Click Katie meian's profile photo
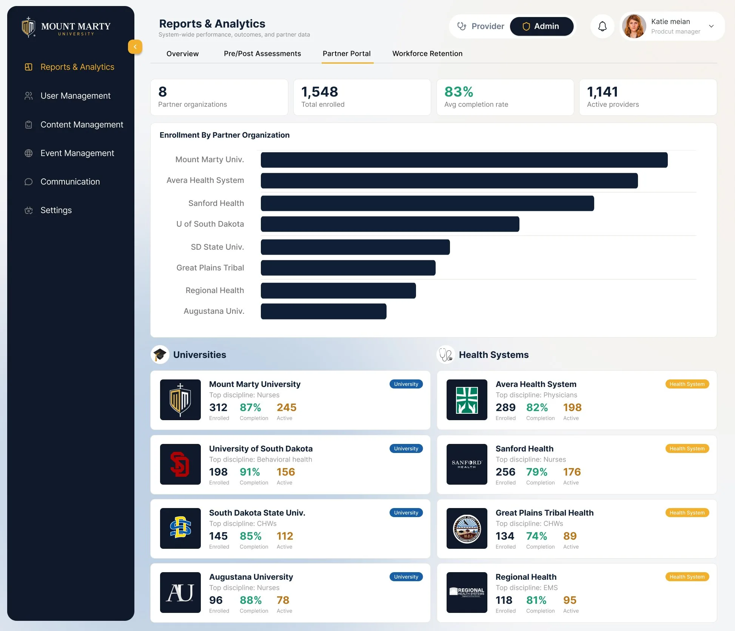This screenshot has width=735, height=631. (x=634, y=26)
